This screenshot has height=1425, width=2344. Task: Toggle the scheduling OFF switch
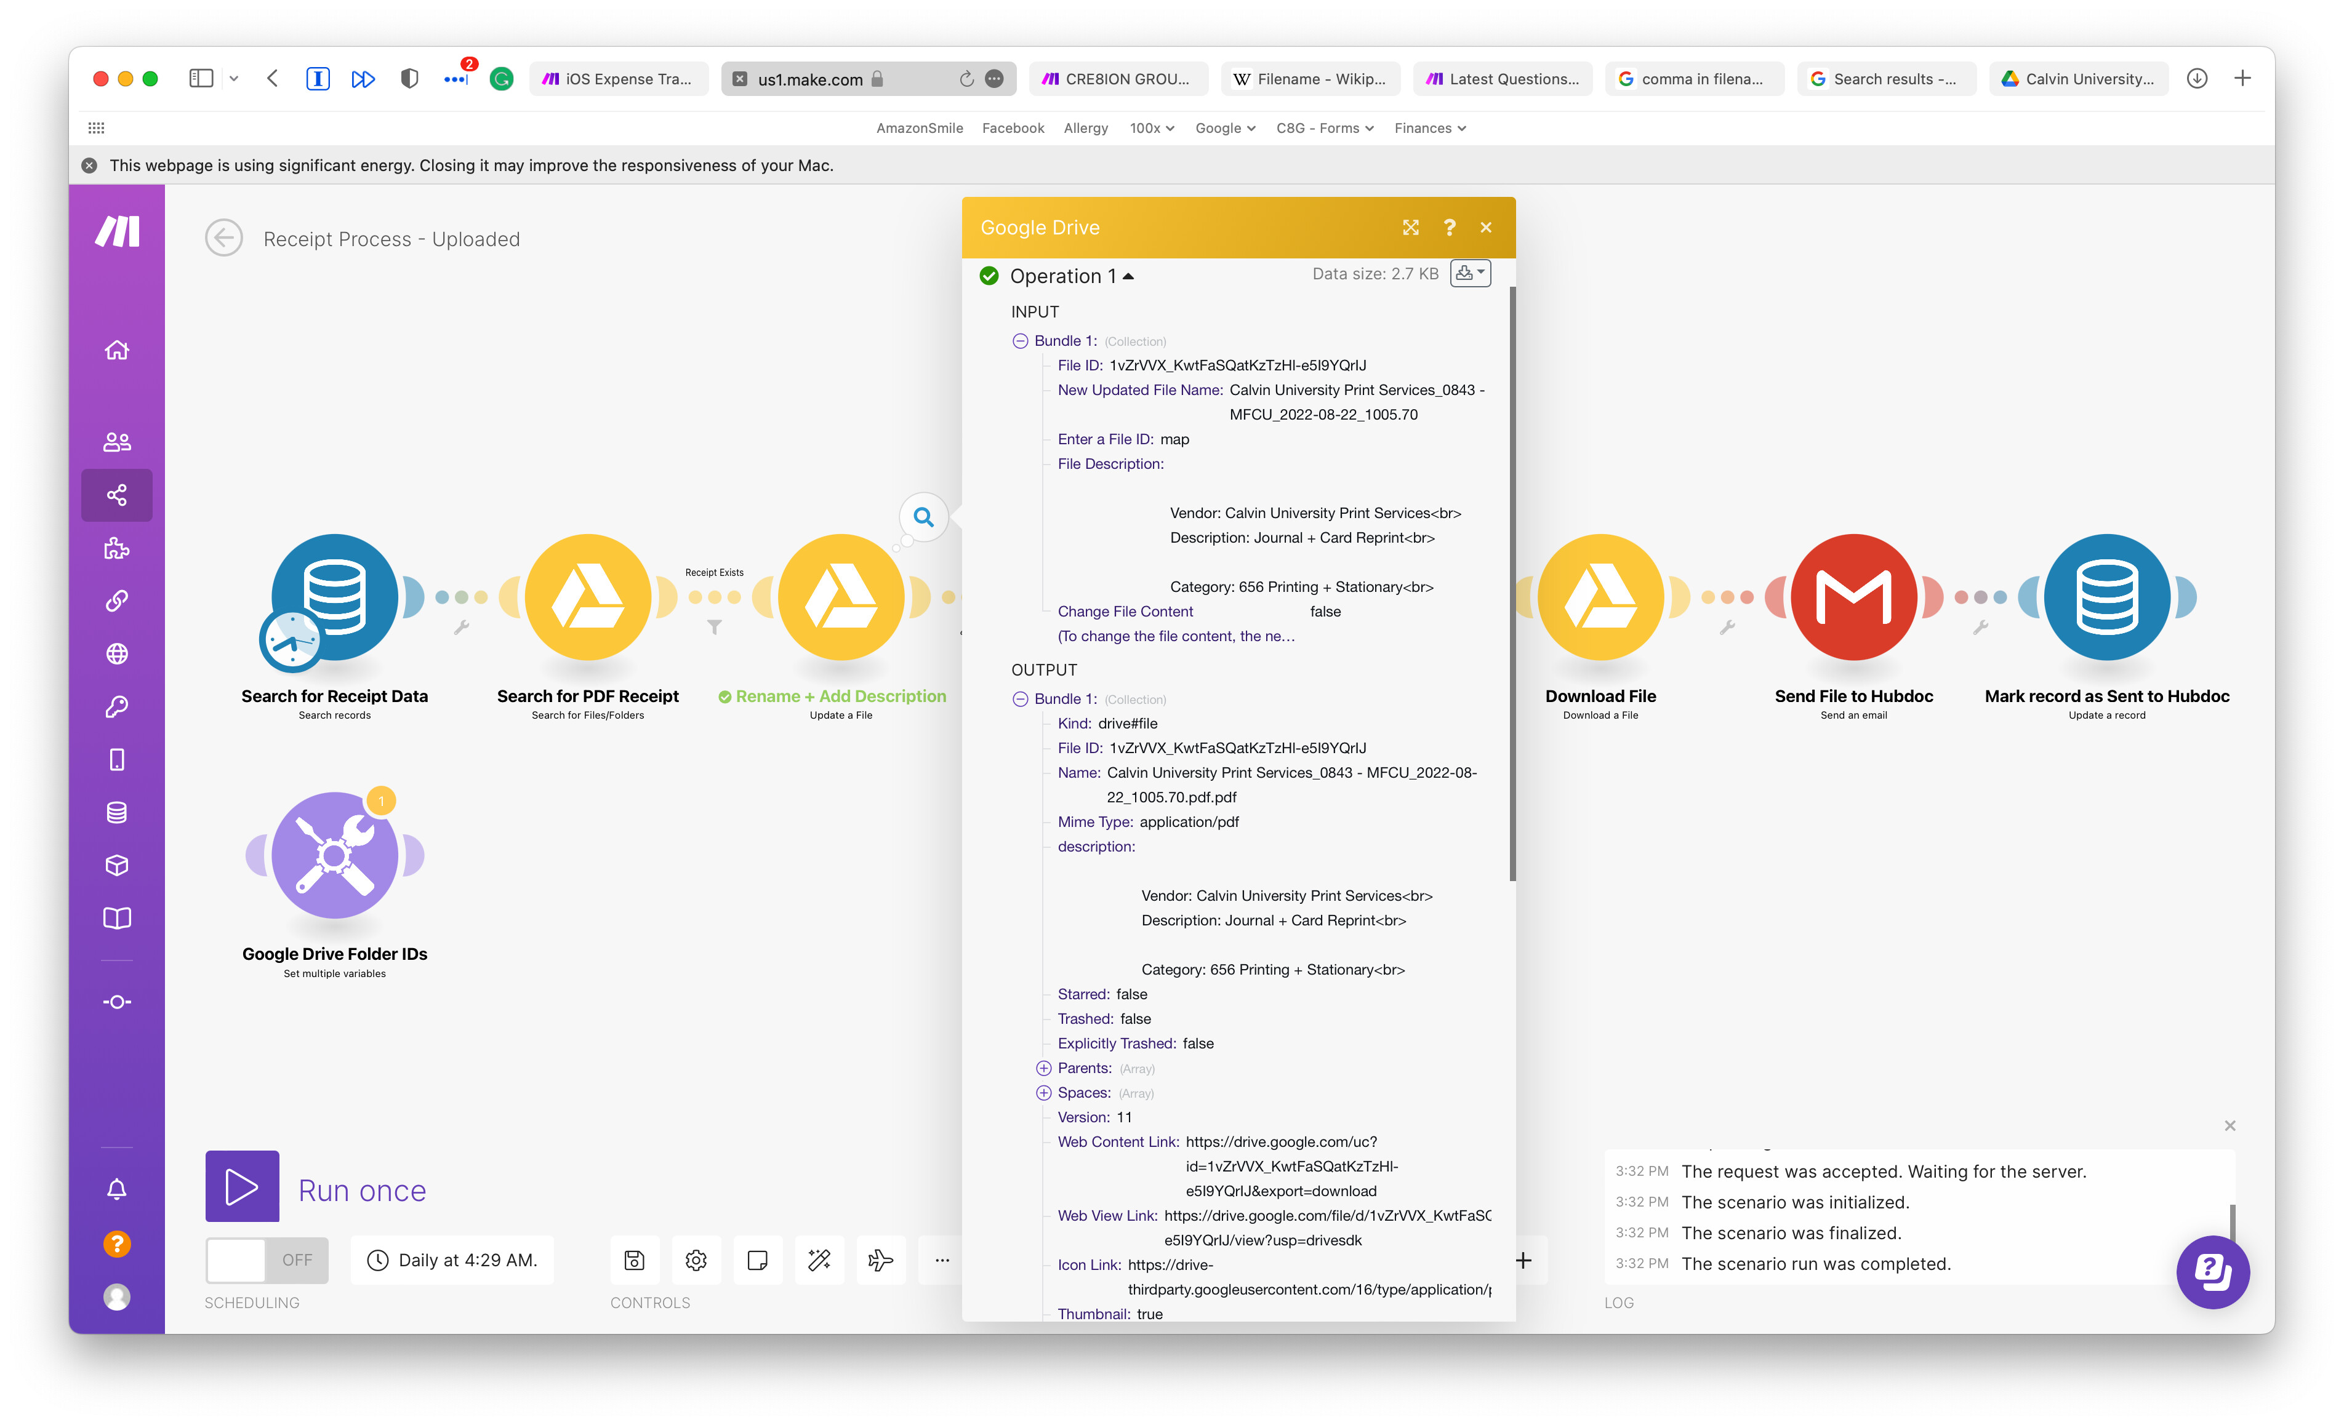[x=267, y=1261]
